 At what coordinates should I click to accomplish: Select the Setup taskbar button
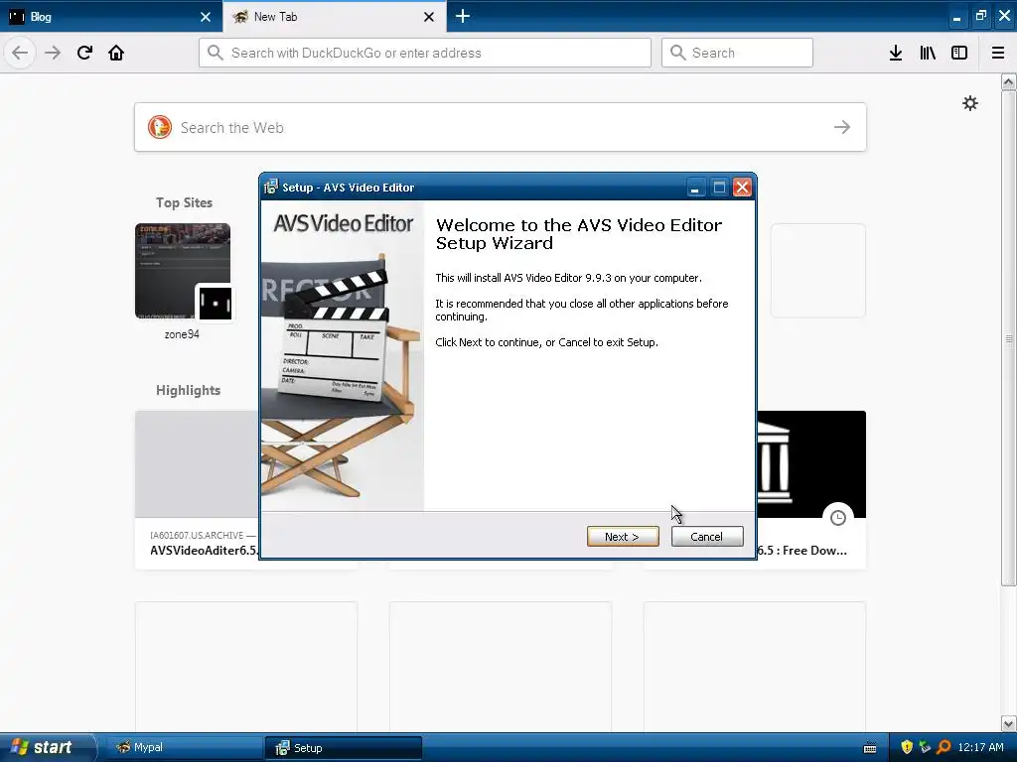343,748
